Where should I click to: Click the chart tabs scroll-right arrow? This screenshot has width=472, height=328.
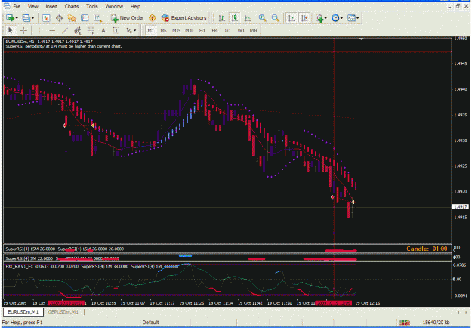pos(467,312)
